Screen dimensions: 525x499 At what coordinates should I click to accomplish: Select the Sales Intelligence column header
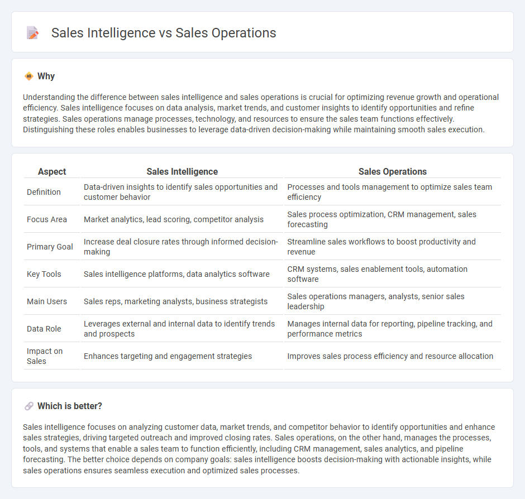pyautogui.click(x=182, y=171)
